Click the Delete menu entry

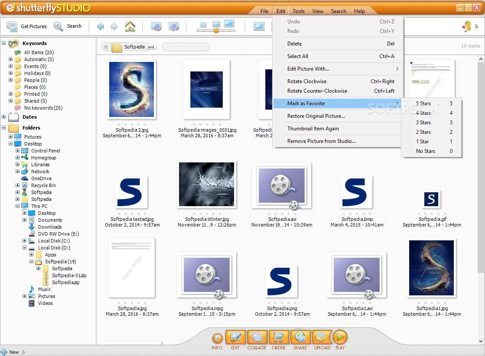[x=338, y=44]
